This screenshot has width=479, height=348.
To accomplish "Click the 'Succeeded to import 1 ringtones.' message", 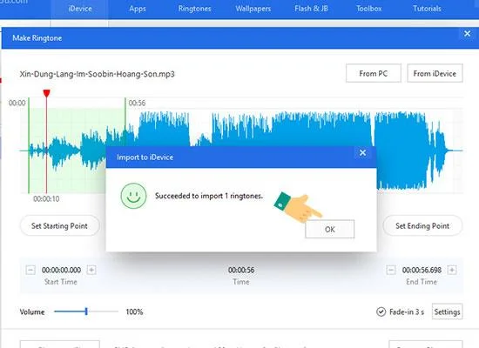I will pyautogui.click(x=209, y=196).
